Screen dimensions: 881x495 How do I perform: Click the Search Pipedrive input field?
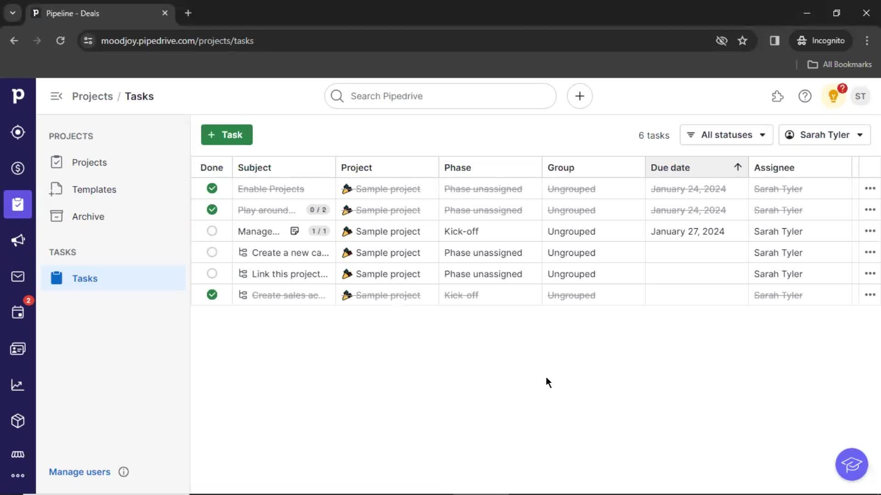tap(440, 95)
